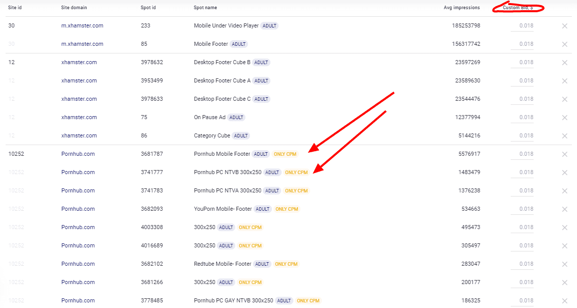Viewport: 577px width, 308px height.
Task: Delete the spot 3681266 row
Action: (x=564, y=283)
